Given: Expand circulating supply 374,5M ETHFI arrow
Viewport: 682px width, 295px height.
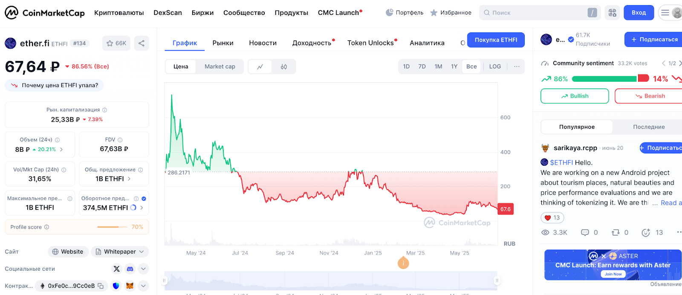Looking at the screenshot, I should click(x=142, y=208).
